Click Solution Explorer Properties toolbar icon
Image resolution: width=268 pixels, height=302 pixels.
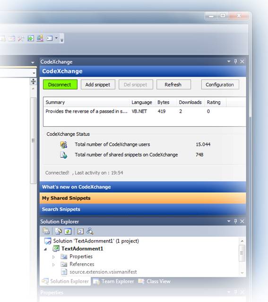click(x=46, y=231)
